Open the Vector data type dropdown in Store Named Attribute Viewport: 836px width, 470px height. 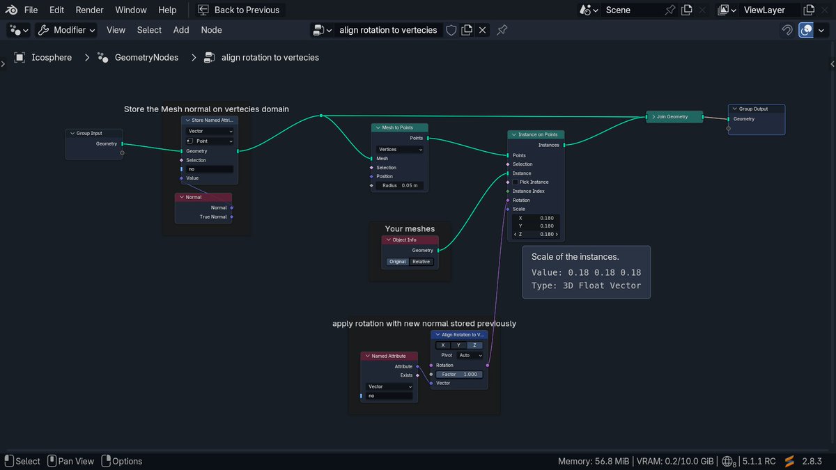tap(210, 131)
